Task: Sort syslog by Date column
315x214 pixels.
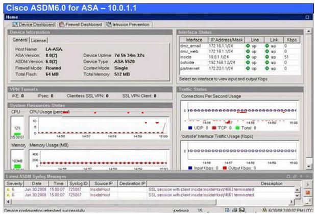Action: [36, 183]
